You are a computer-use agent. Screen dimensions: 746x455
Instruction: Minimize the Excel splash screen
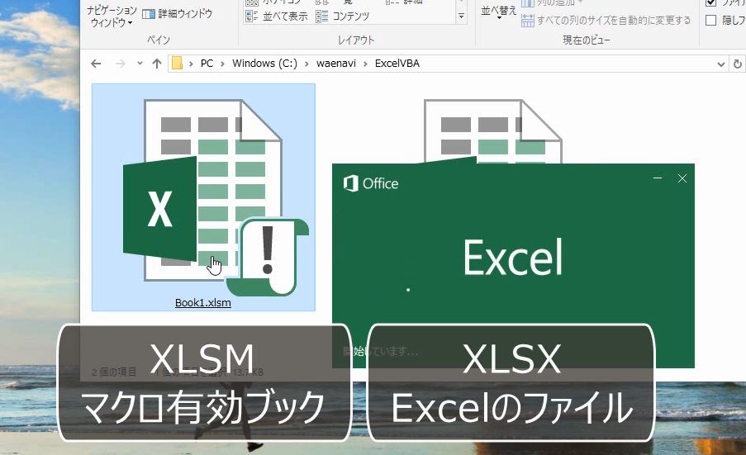(x=658, y=178)
